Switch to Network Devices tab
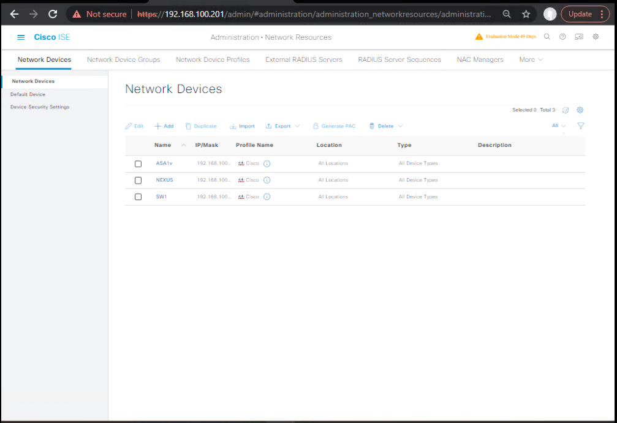The width and height of the screenshot is (617, 423). coord(44,60)
